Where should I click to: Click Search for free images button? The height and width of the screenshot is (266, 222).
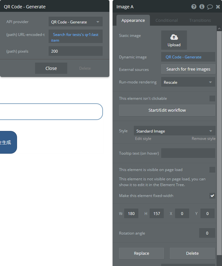[188, 69]
